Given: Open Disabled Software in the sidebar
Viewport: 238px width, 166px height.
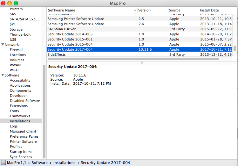Looking at the screenshot, I should (x=25, y=101).
